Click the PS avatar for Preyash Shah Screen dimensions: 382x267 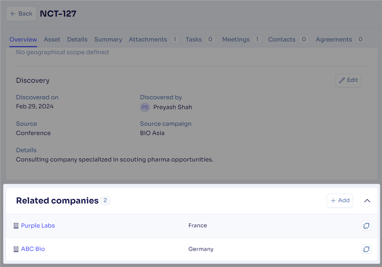point(145,107)
